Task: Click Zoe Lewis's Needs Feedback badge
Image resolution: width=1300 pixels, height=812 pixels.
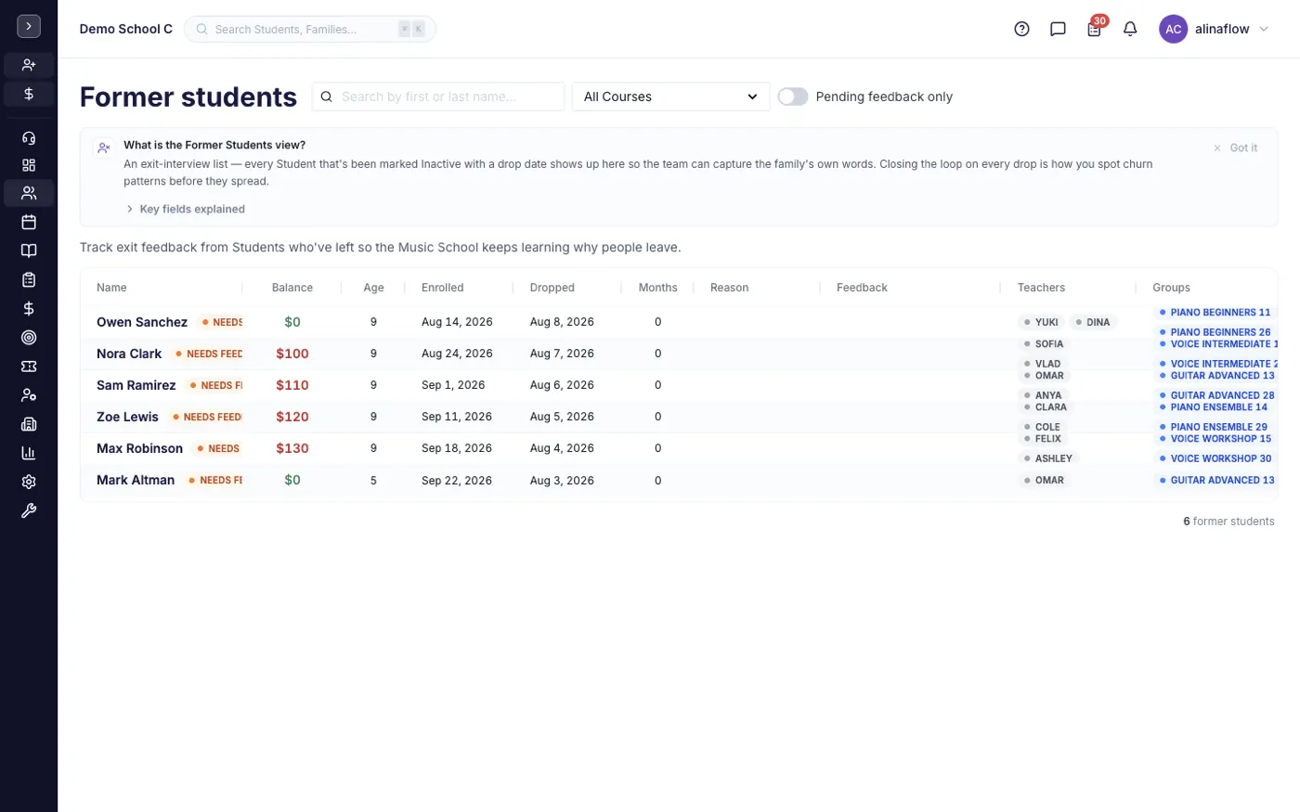Action: [x=205, y=417]
